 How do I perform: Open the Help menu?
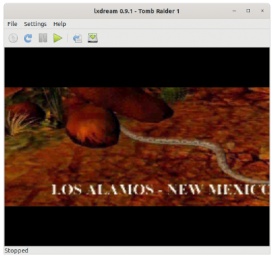60,24
